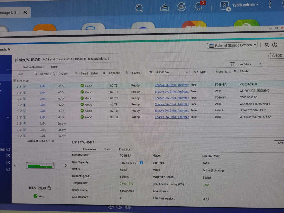Sort by ULINK DA column

click(186, 72)
